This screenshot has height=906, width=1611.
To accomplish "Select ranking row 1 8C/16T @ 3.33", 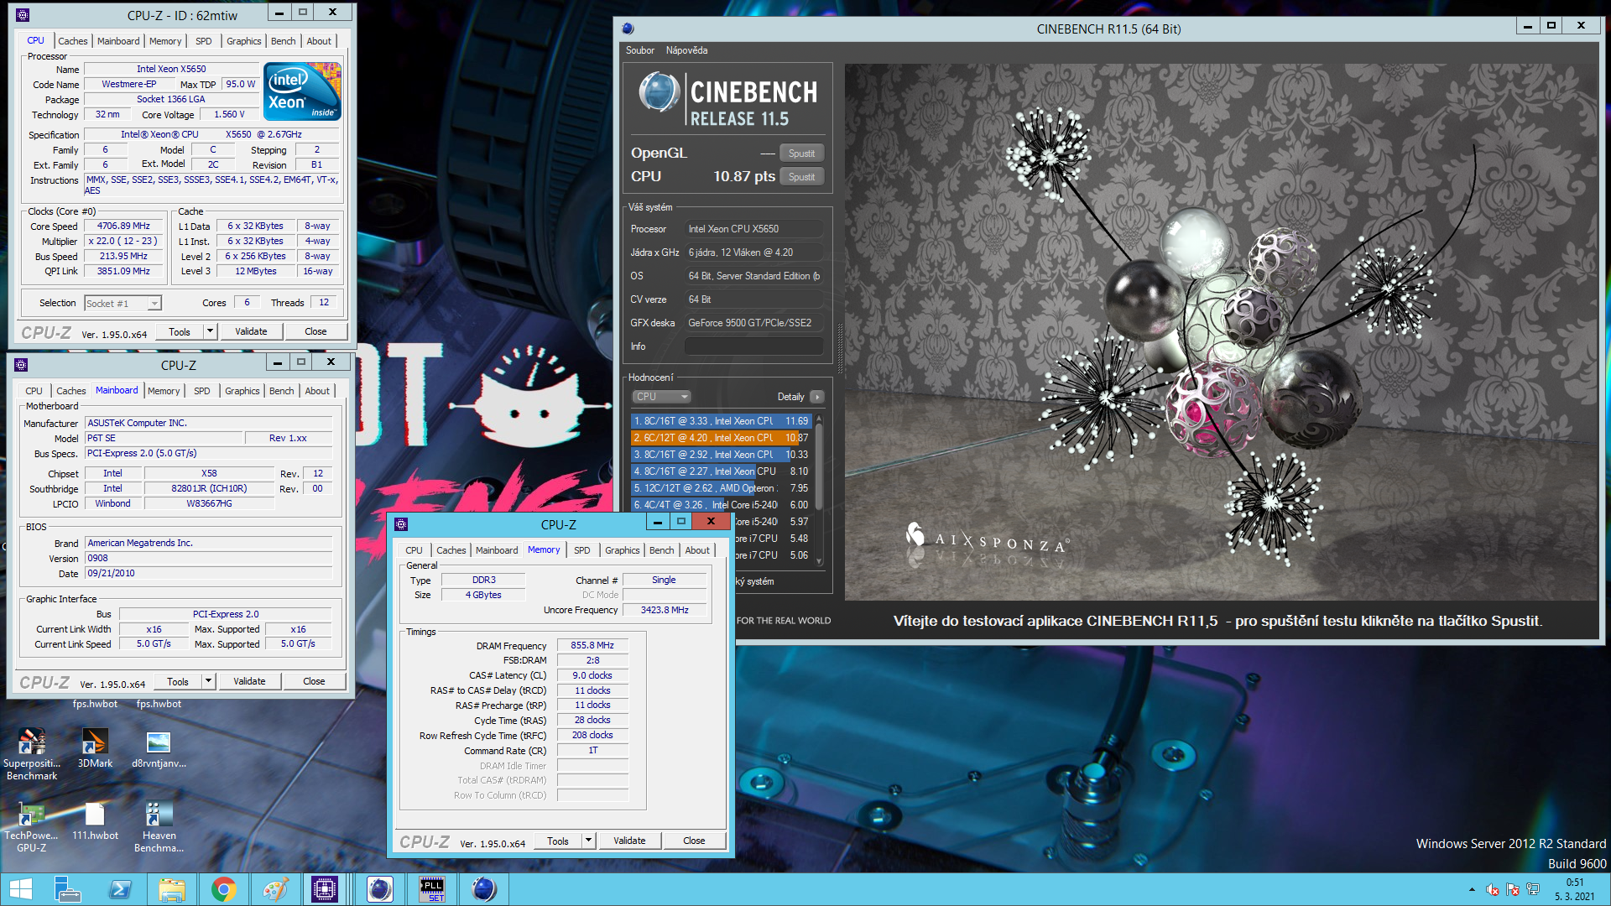I will (x=721, y=421).
